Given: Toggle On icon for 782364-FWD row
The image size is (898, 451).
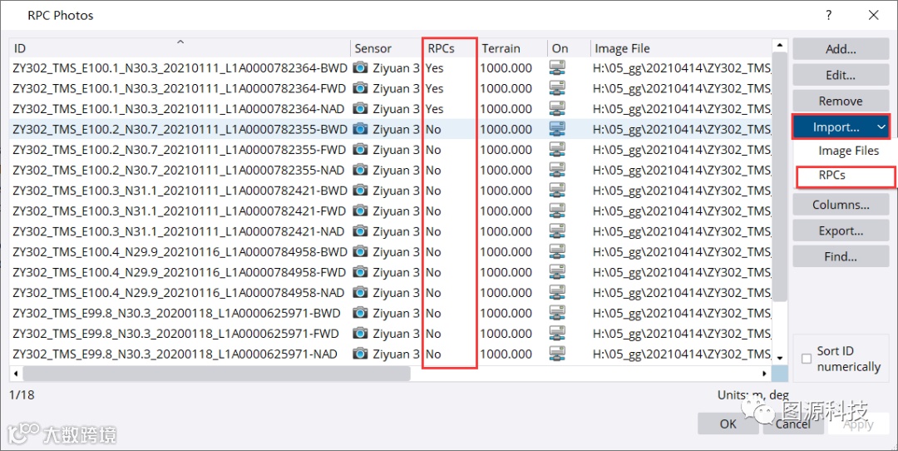Looking at the screenshot, I should [557, 88].
